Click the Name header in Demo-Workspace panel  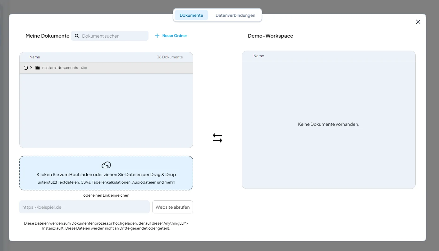(259, 56)
